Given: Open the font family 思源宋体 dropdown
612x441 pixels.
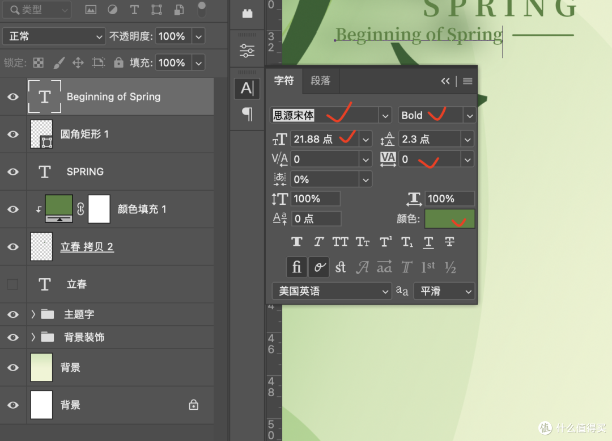Looking at the screenshot, I should coord(385,115).
